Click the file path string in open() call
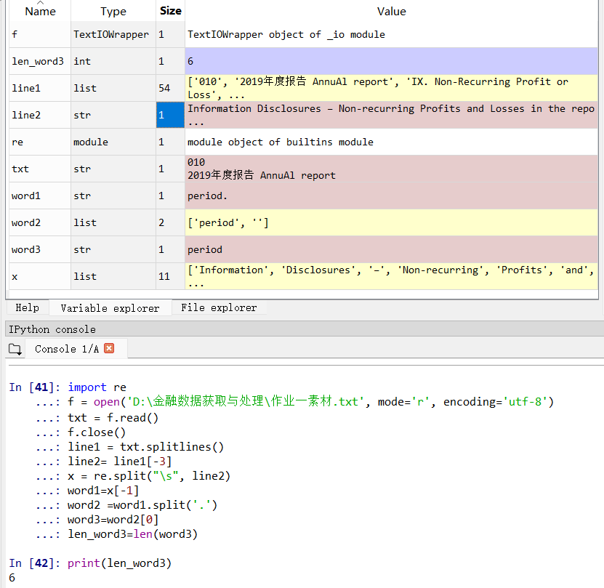 click(246, 401)
